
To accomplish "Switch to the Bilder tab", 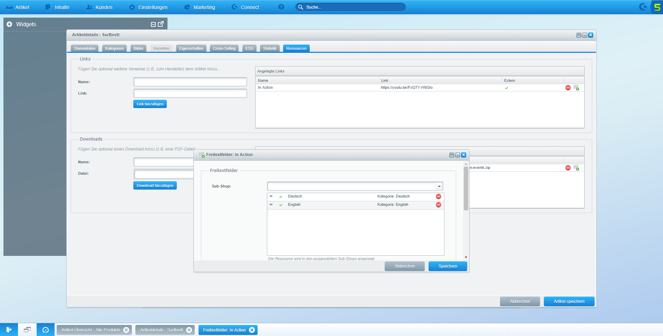I will (x=138, y=48).
